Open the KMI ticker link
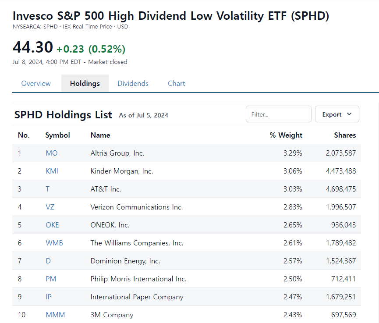The image size is (379, 323). pyautogui.click(x=52, y=171)
